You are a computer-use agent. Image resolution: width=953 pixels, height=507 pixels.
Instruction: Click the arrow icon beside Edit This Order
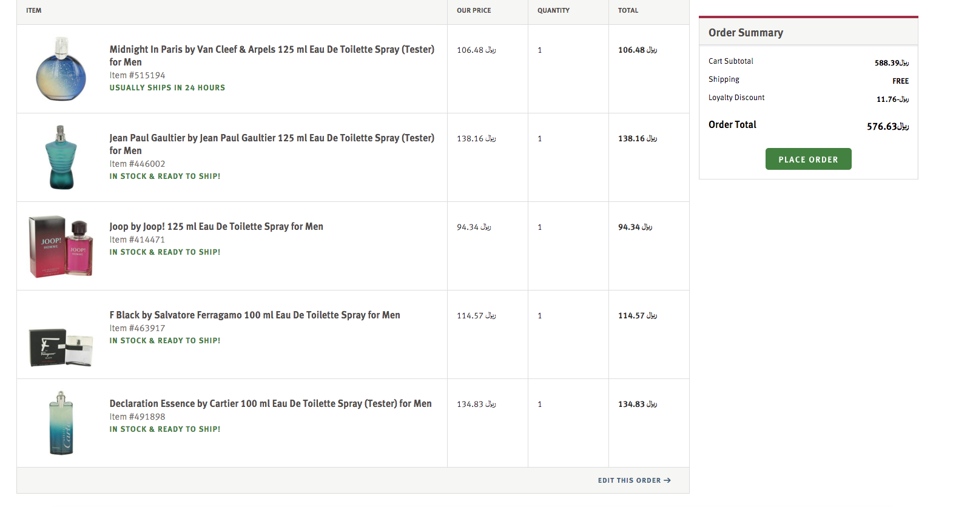point(667,480)
